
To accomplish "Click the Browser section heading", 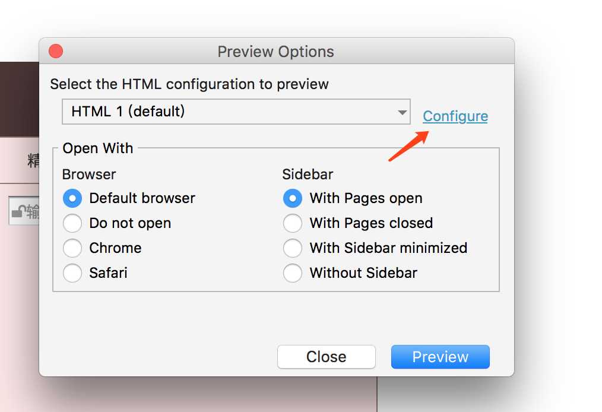I will coord(89,175).
